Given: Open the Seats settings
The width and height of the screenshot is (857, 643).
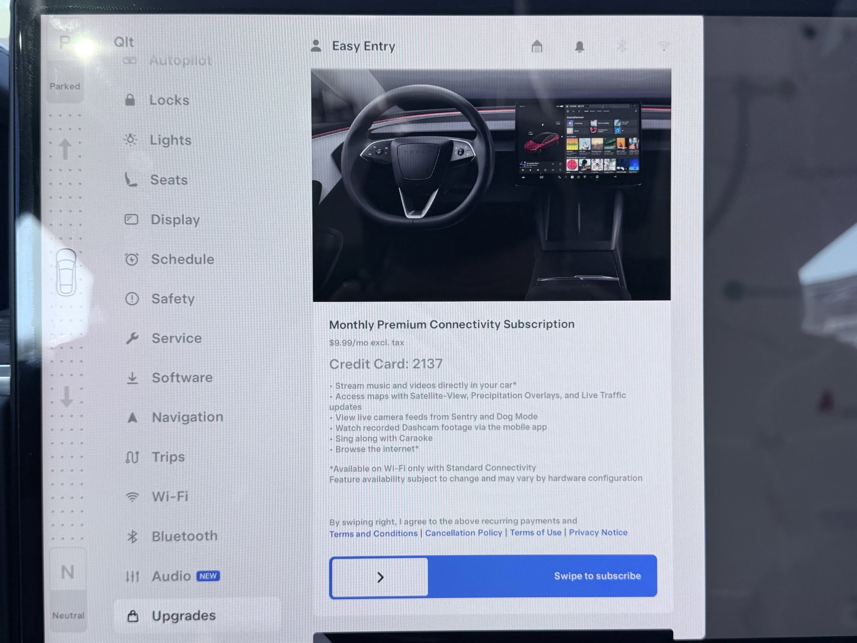Looking at the screenshot, I should click(169, 180).
